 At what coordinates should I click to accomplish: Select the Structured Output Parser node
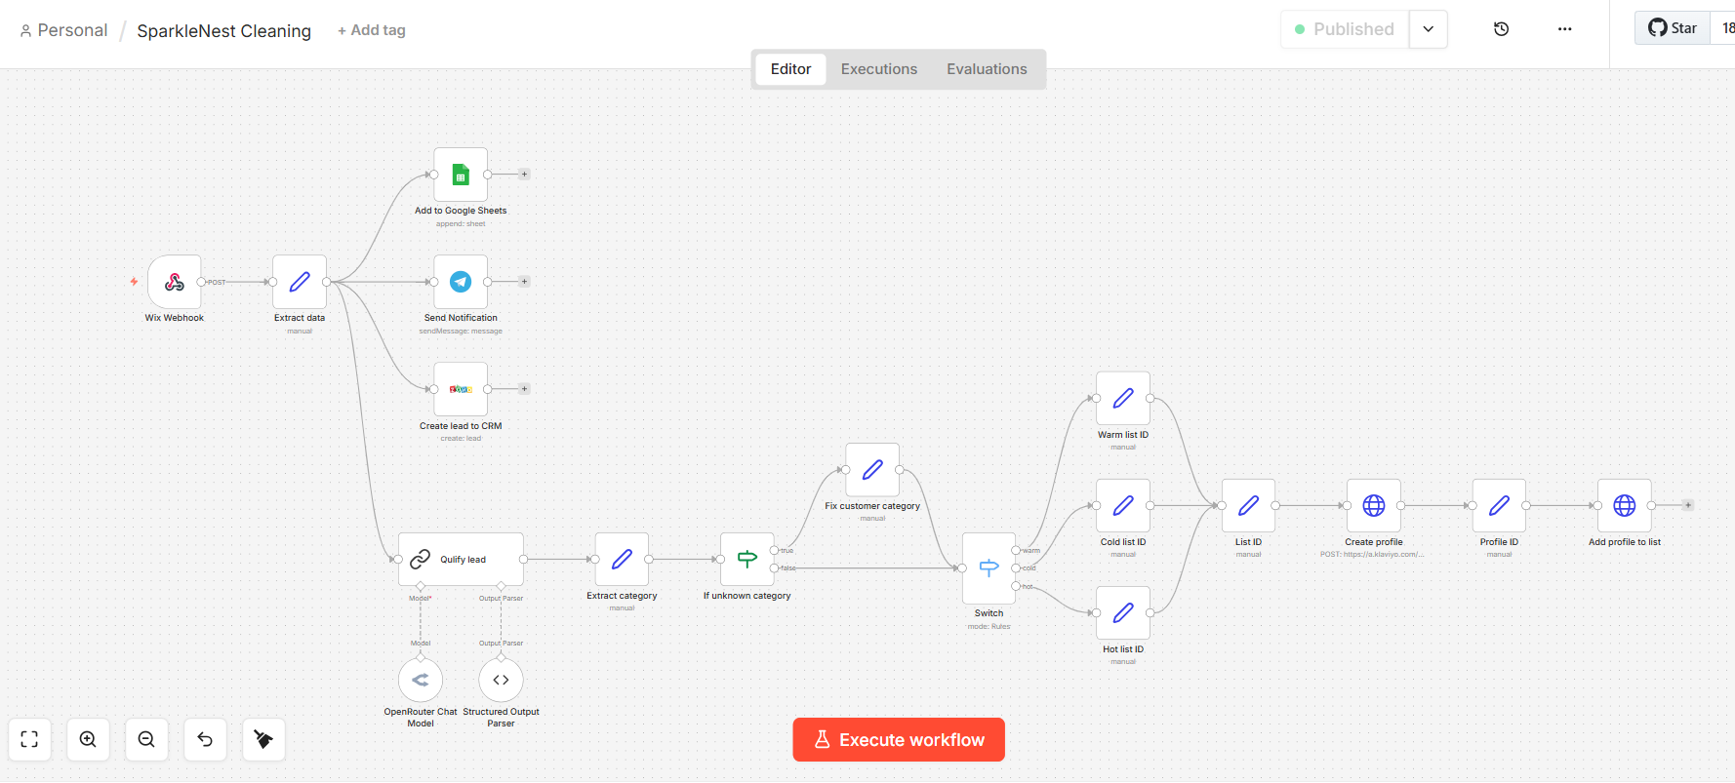pyautogui.click(x=501, y=680)
